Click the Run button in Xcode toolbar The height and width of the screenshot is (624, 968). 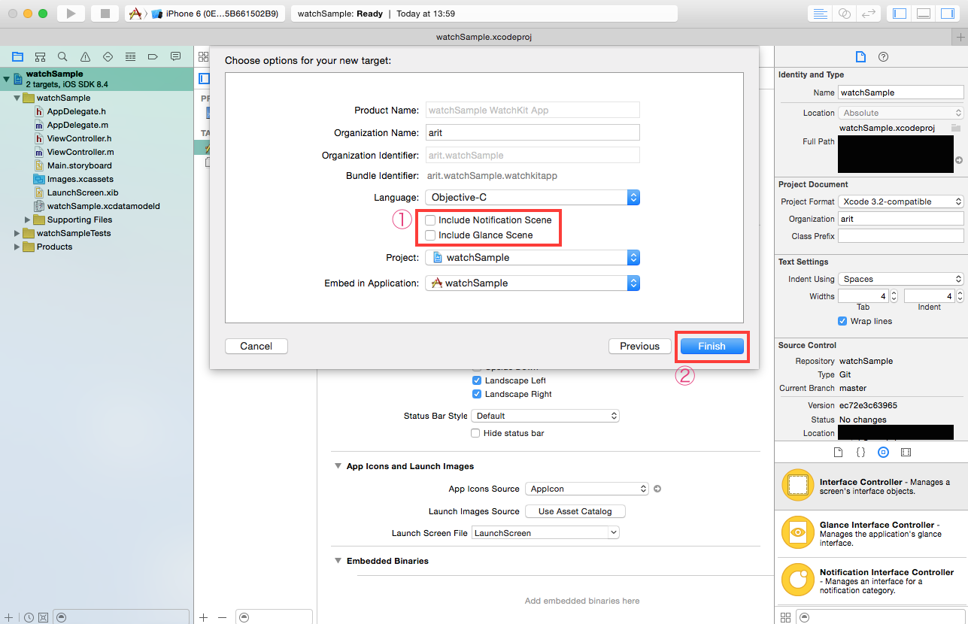tap(71, 14)
